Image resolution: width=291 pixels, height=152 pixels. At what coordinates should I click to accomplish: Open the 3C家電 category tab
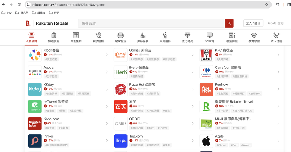point(210,38)
